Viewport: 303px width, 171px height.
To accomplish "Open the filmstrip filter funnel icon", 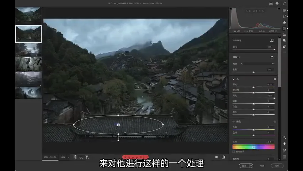I will (87, 157).
